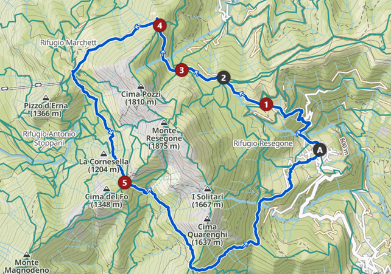Click the Rifugio Resegone label
Image resolution: width=391 pixels, height=274 pixels.
tap(263, 143)
